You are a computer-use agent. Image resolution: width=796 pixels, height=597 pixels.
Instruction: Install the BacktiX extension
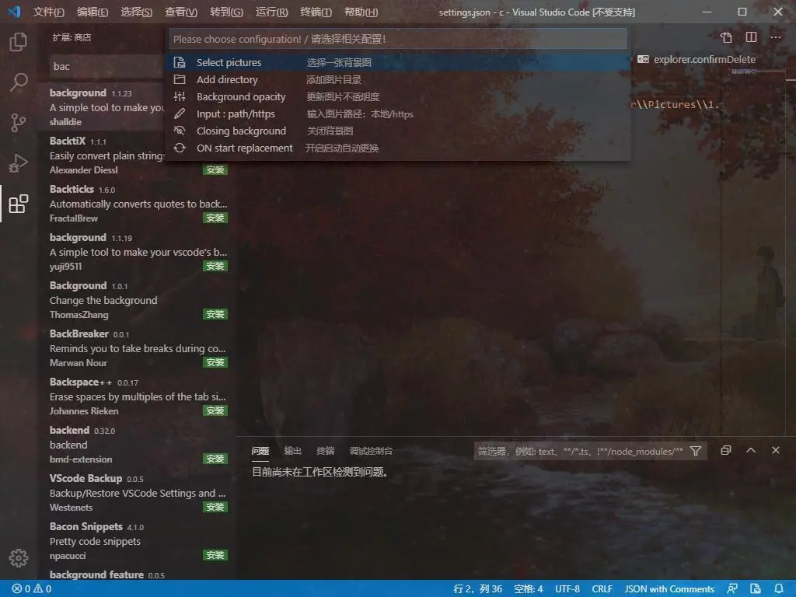pyautogui.click(x=215, y=169)
